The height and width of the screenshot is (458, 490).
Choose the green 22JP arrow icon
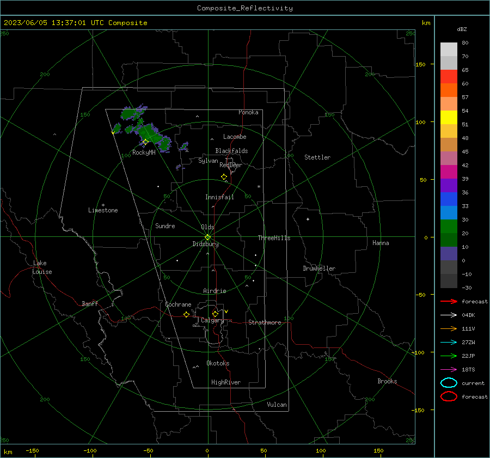tap(449, 356)
